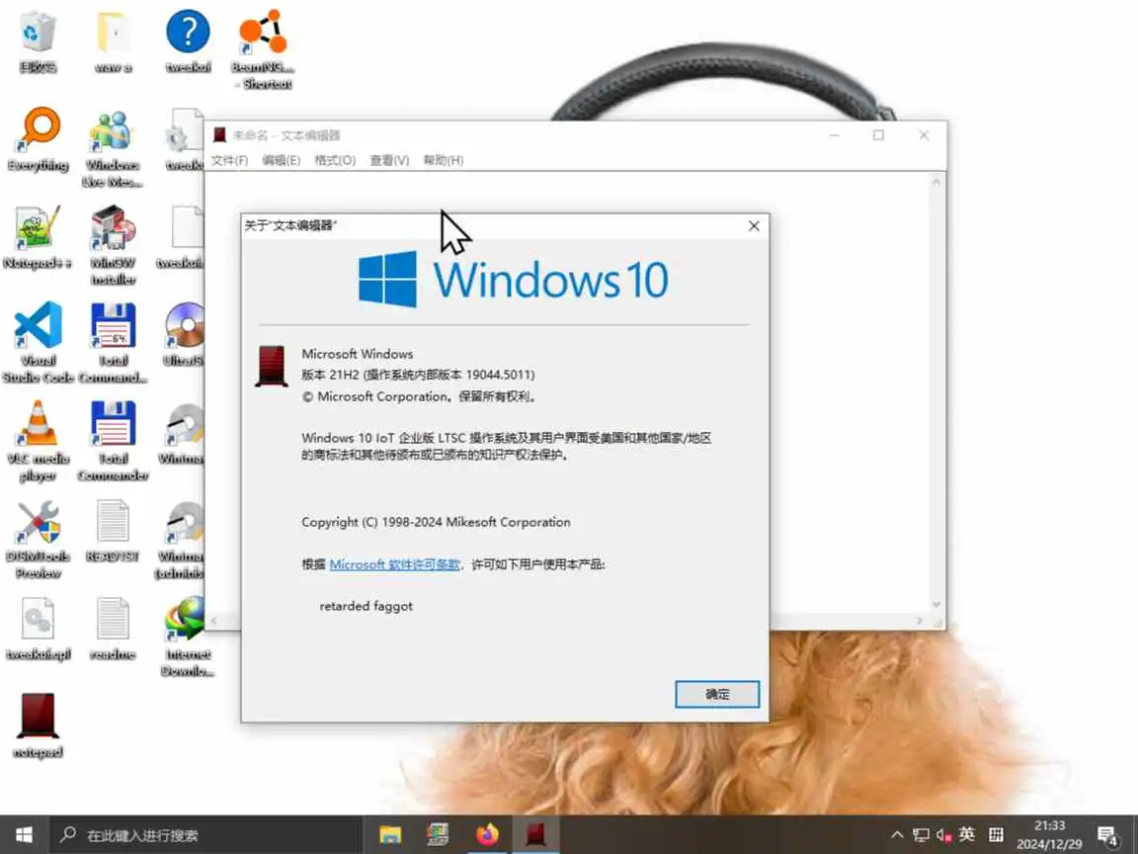Select the README text file icon

114,532
